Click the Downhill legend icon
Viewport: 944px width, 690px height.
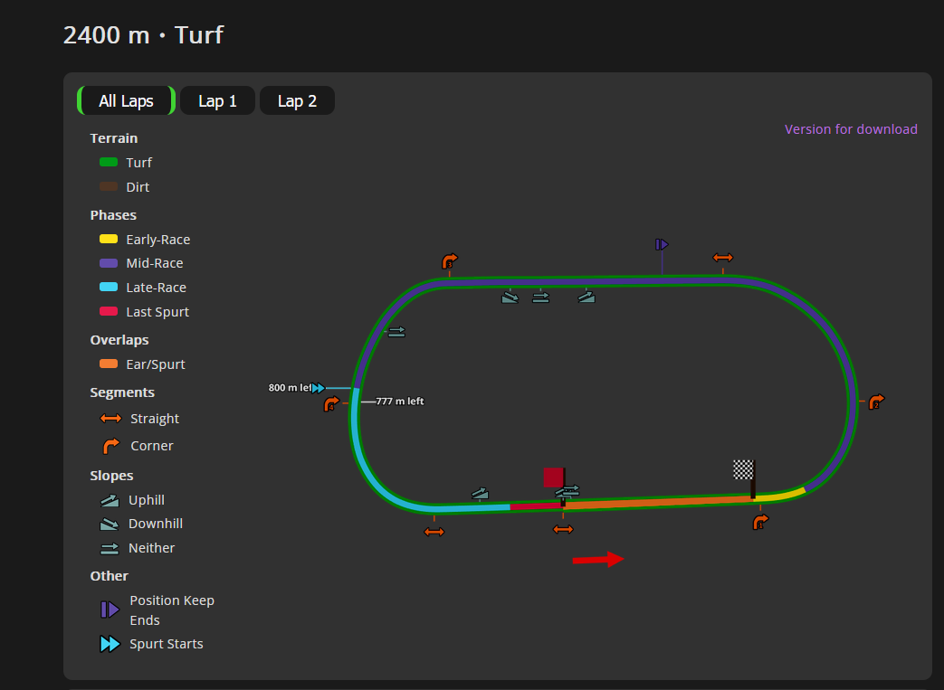[110, 524]
